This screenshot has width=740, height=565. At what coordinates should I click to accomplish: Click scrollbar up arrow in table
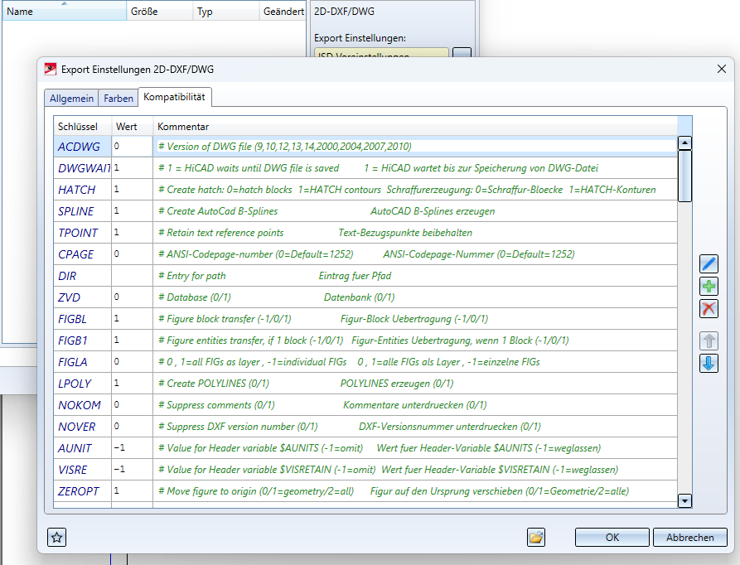pos(684,142)
